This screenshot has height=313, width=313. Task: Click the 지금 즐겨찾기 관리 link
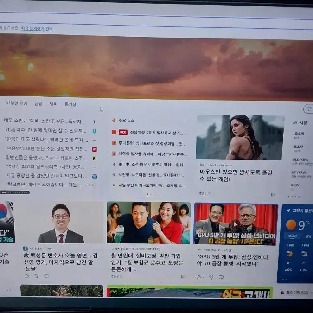tap(37, 29)
